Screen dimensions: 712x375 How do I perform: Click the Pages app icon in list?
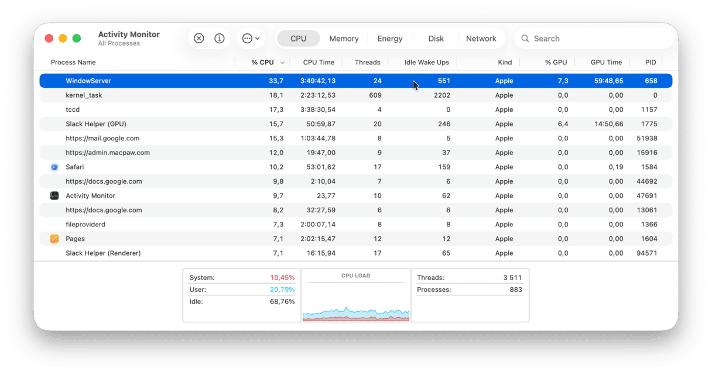pos(54,239)
